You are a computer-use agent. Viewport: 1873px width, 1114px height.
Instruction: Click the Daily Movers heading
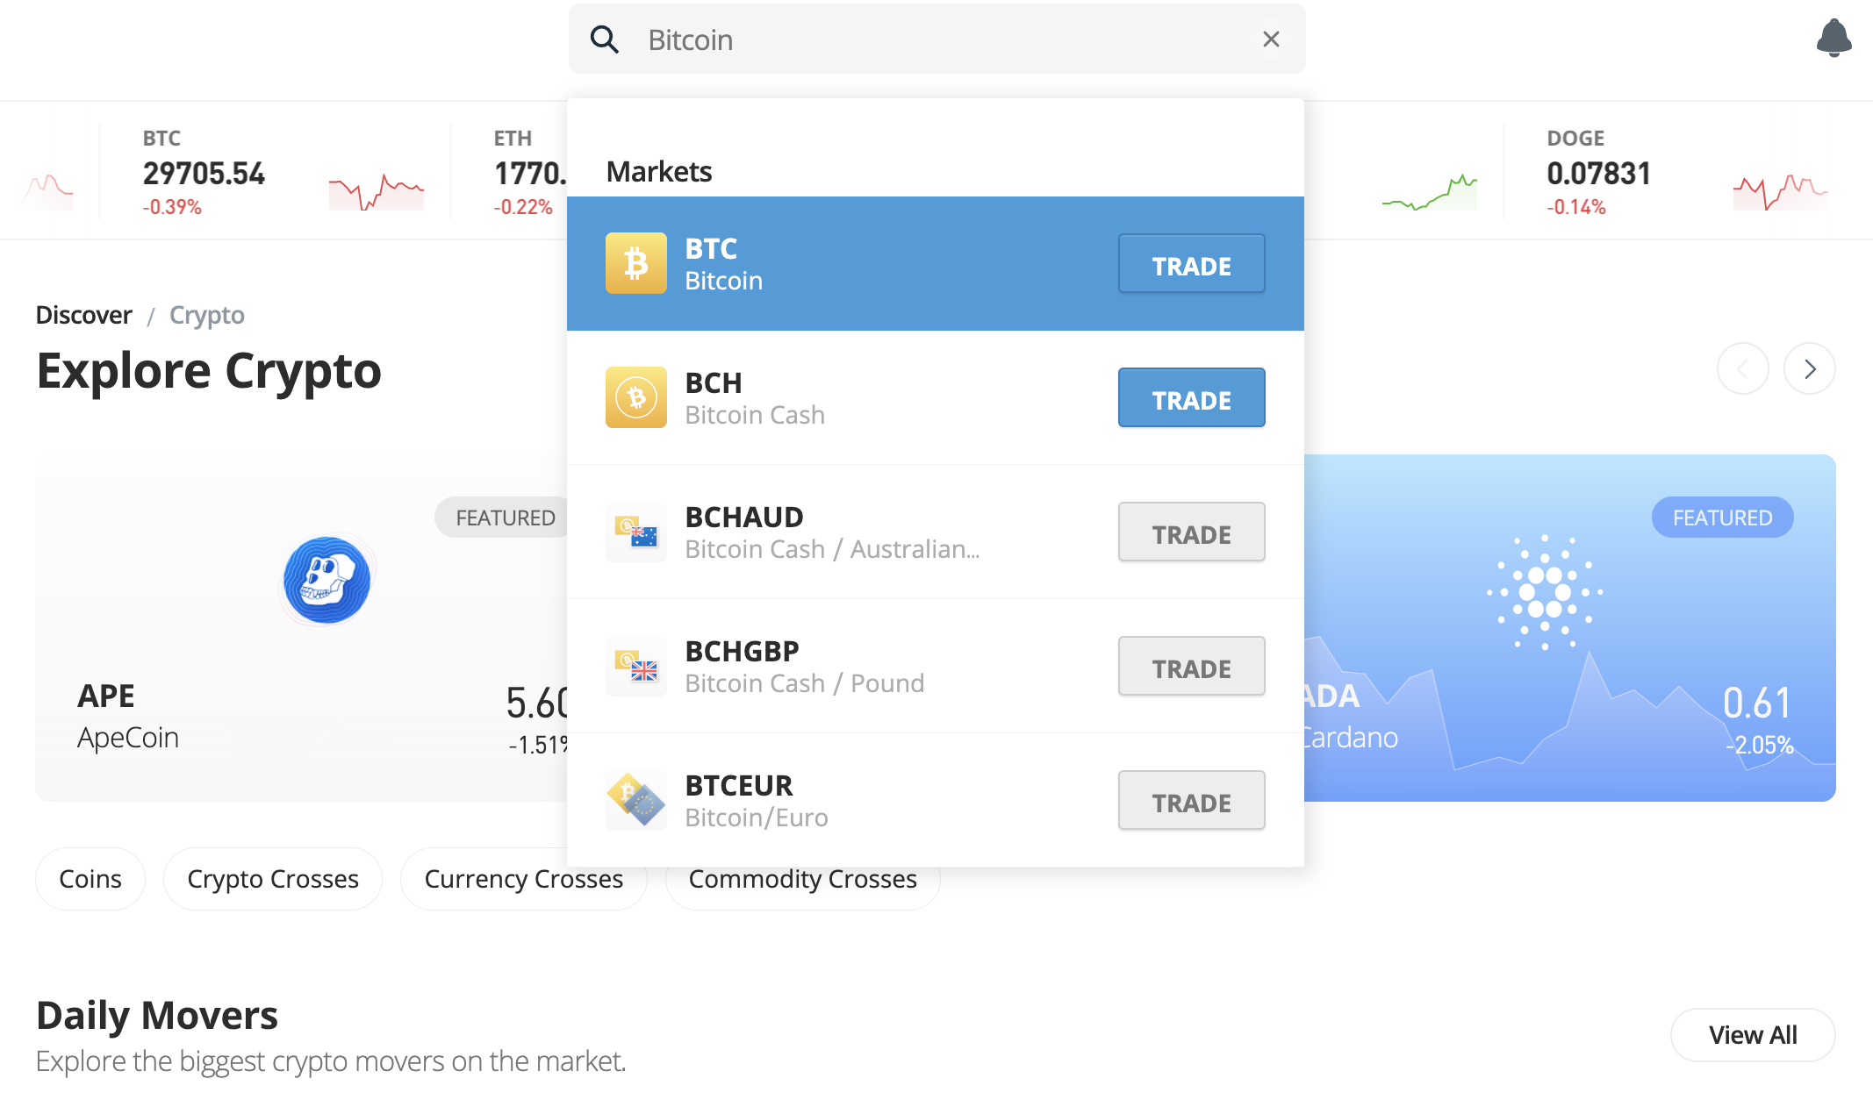[157, 1016]
